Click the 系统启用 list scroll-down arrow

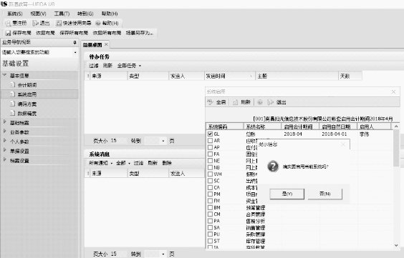point(396,245)
